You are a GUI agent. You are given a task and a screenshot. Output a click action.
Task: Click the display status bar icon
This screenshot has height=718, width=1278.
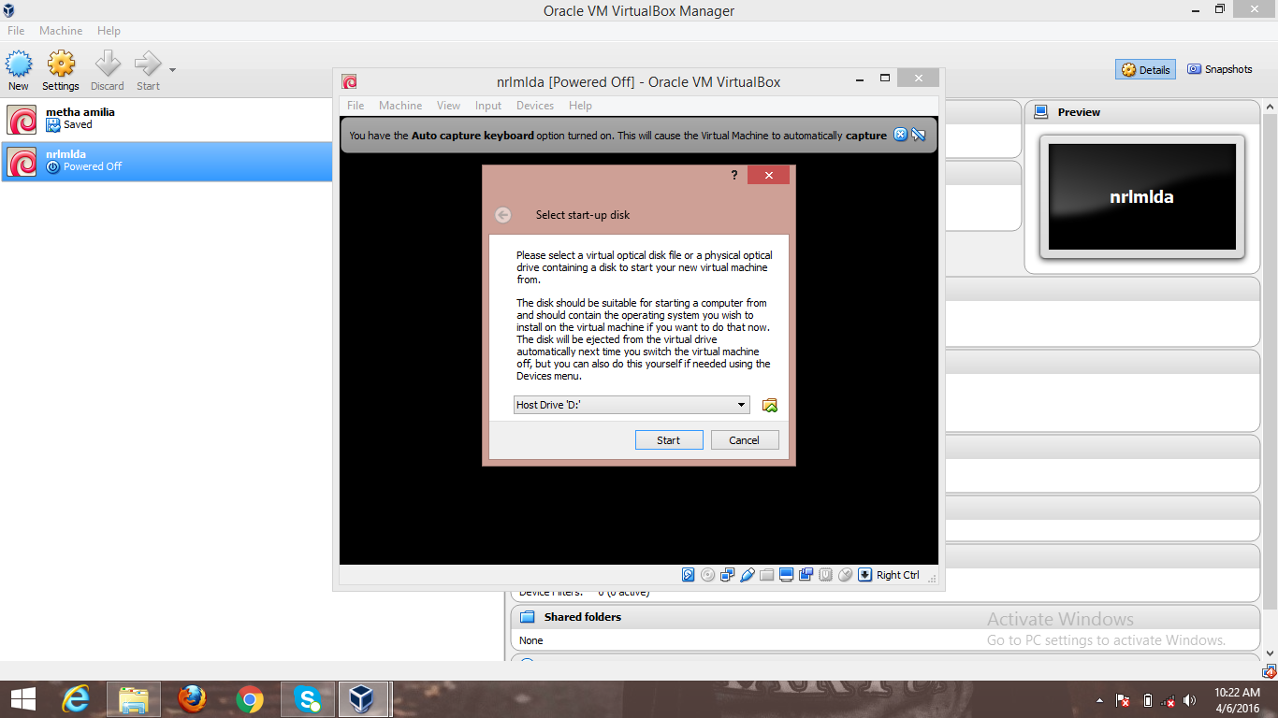point(787,575)
